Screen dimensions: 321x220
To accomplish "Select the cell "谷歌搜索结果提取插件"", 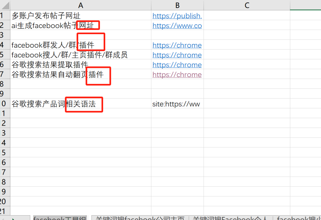I will pos(81,64).
